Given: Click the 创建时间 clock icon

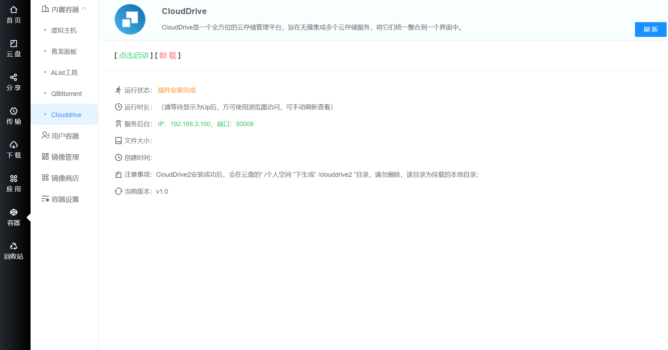Looking at the screenshot, I should point(118,157).
